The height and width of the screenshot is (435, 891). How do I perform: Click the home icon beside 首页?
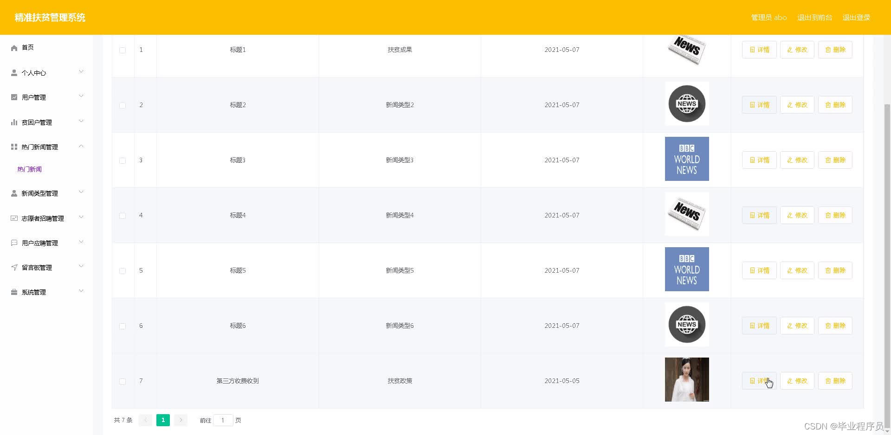[14, 48]
